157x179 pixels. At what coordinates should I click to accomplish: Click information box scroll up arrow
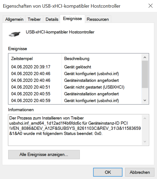click(145, 118)
